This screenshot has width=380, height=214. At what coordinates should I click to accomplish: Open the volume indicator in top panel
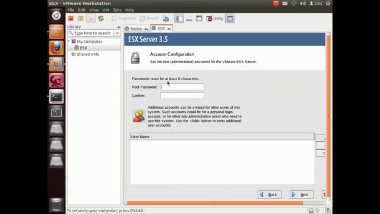pyautogui.click(x=303, y=4)
